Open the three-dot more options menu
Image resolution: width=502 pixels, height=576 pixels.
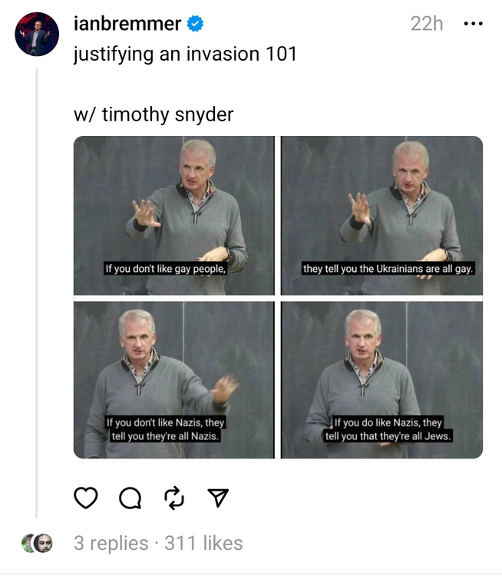tap(474, 24)
